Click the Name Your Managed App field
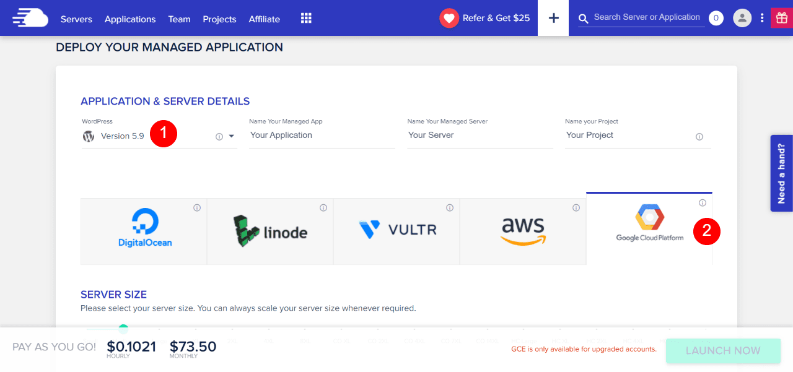Screen dimensions: 793x372 [x=322, y=135]
